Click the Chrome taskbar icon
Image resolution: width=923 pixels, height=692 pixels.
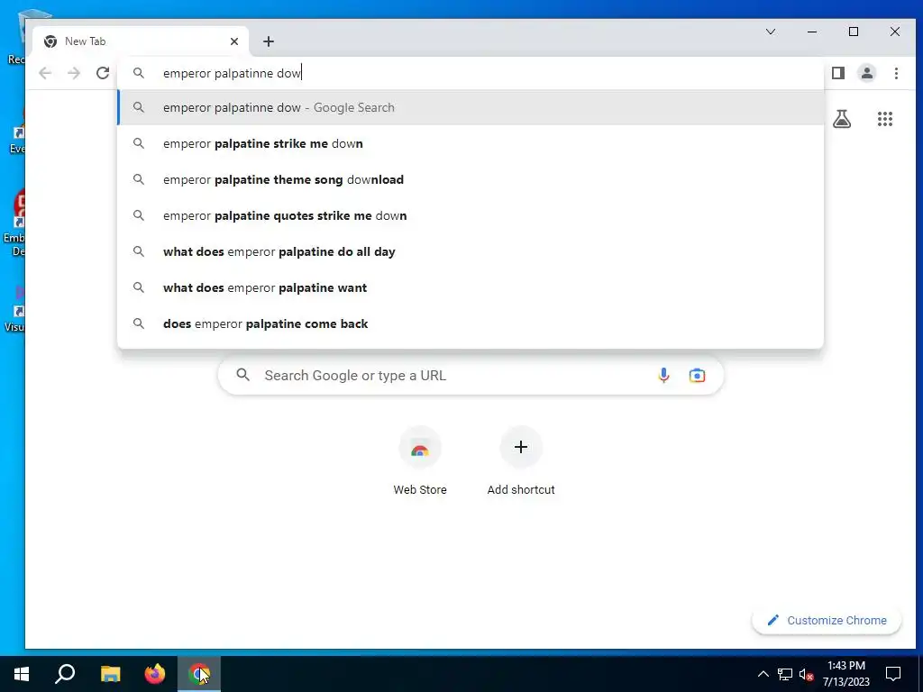coord(199,674)
